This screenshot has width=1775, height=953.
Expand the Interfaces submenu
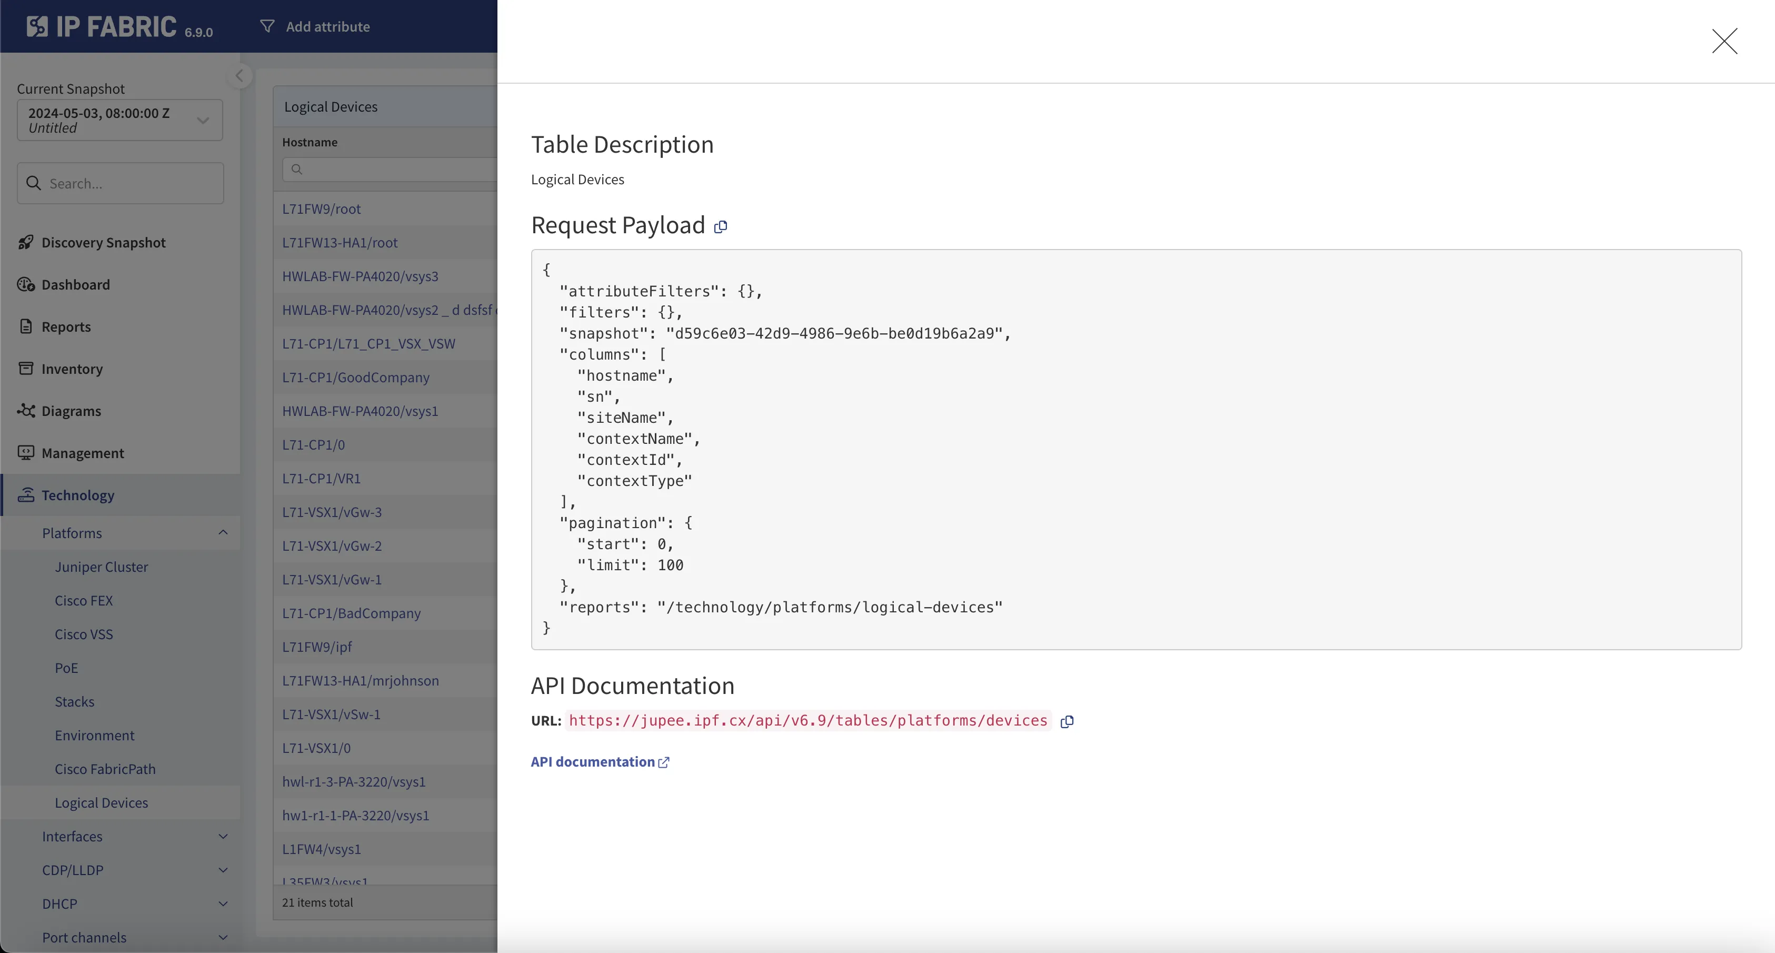(x=223, y=837)
